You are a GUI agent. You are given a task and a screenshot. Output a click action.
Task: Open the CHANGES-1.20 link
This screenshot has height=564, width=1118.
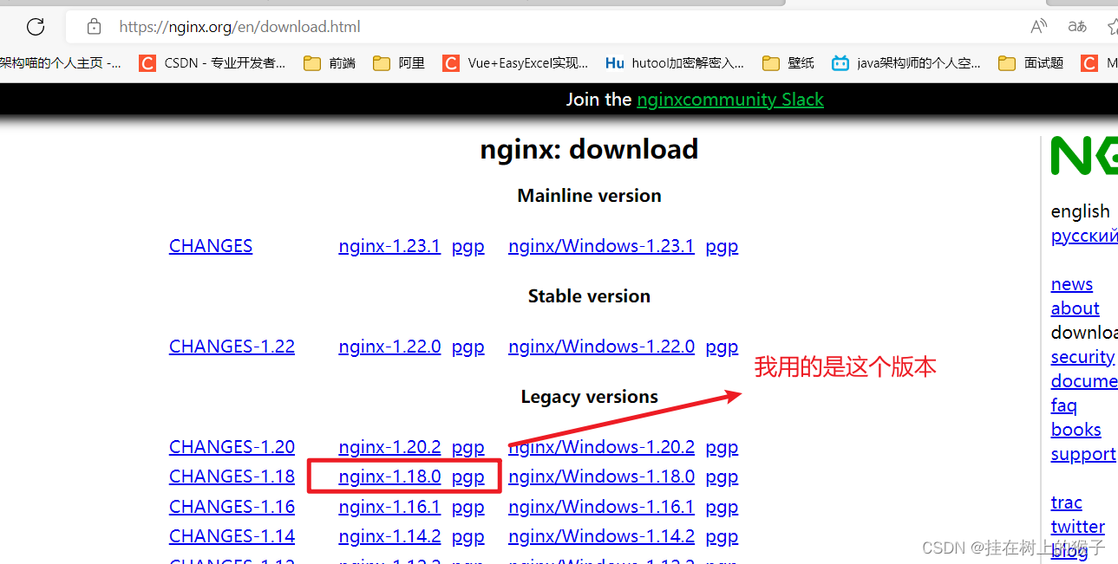tap(232, 447)
